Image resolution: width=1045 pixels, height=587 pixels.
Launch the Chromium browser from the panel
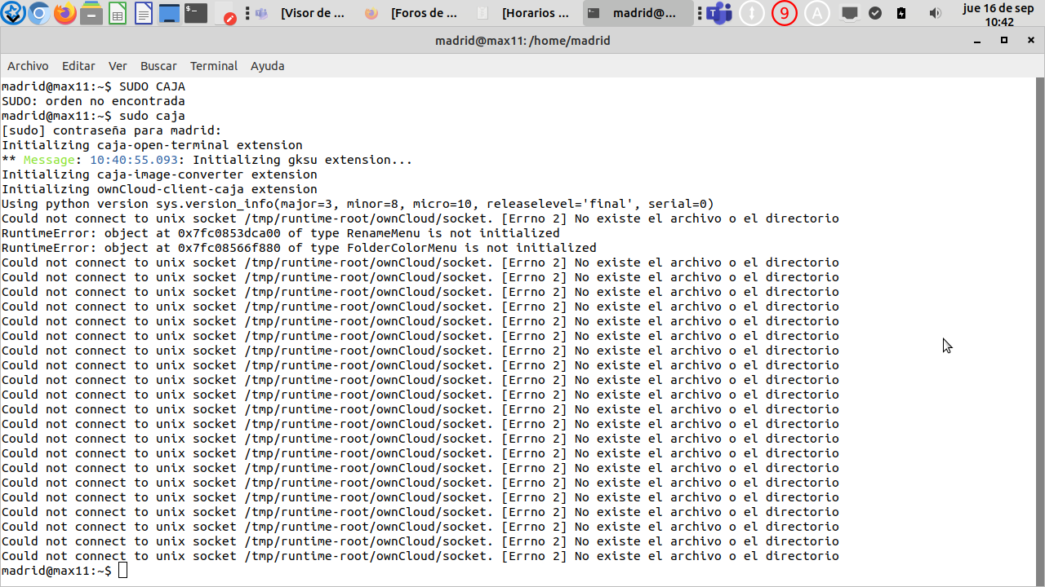tap(38, 13)
